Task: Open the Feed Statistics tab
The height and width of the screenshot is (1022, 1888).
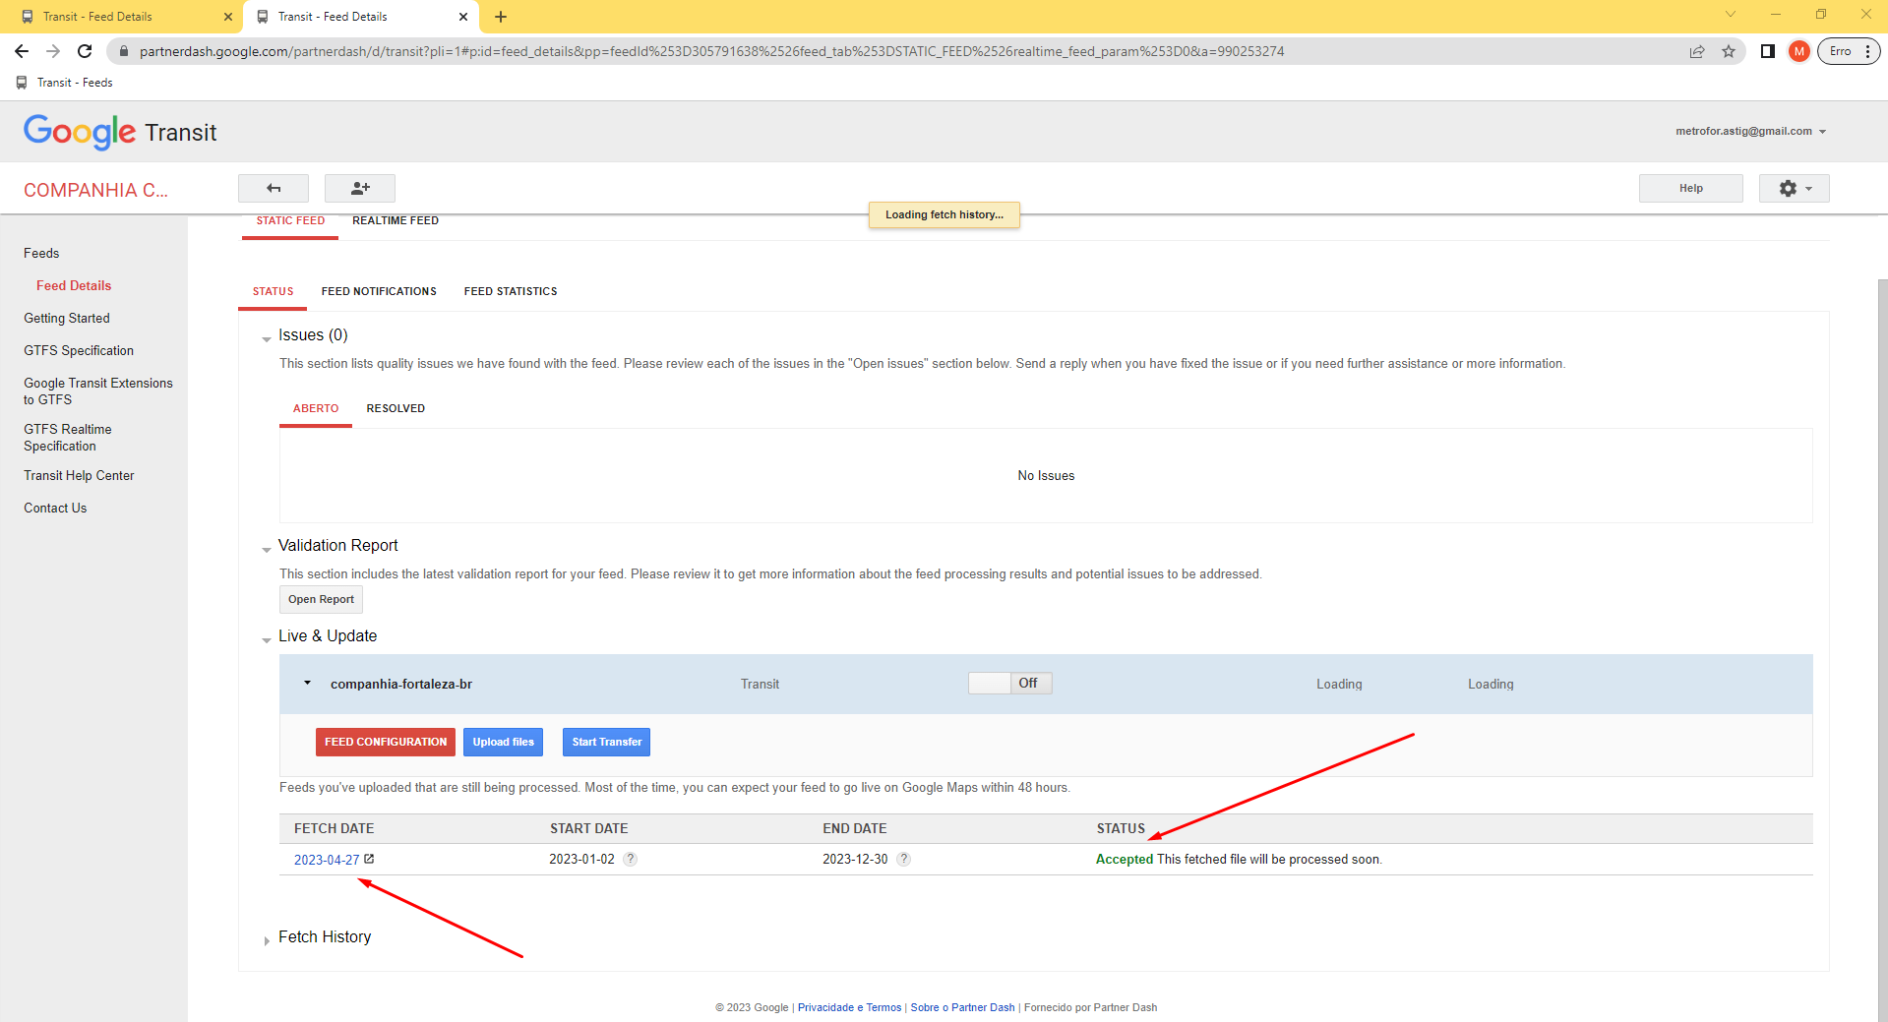Action: pyautogui.click(x=511, y=291)
